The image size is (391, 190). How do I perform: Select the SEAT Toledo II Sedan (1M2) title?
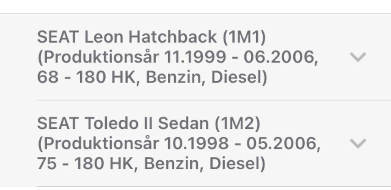click(x=148, y=123)
